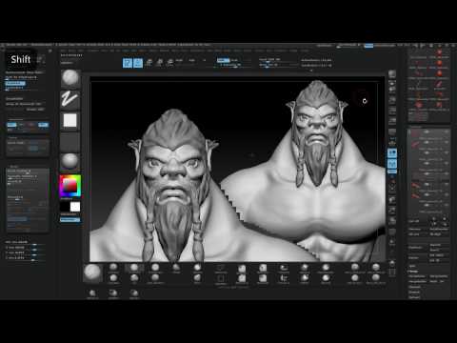Click the AAHalf icon on right shelf

point(392,121)
